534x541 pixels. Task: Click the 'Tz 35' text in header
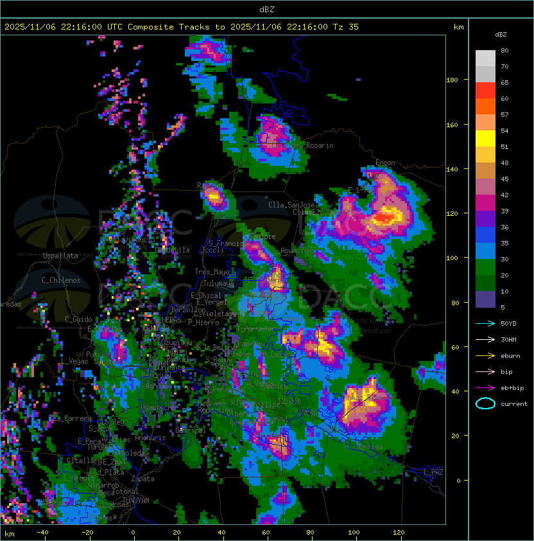pos(346,27)
